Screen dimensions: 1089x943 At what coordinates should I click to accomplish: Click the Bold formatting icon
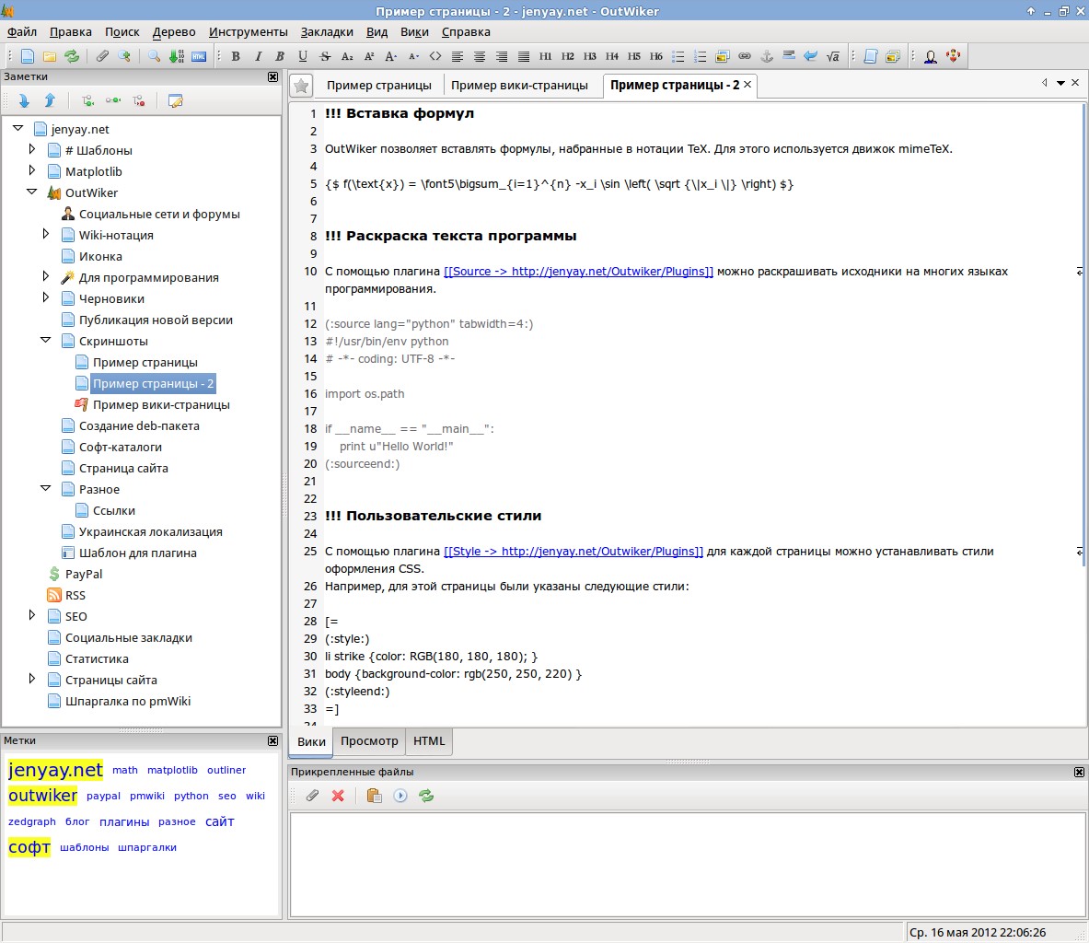[236, 56]
